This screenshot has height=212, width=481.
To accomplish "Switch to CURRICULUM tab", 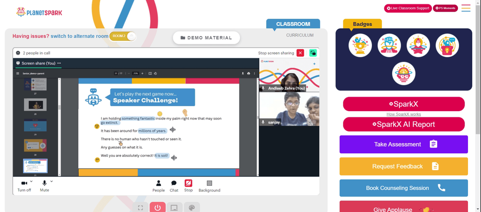I will 300,35.
